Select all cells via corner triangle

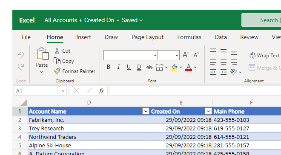(x=24, y=103)
